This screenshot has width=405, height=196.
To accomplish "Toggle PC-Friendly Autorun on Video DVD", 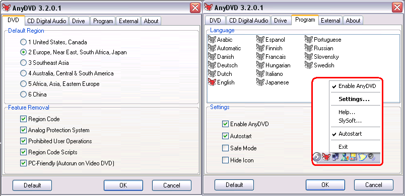I will tap(23, 163).
